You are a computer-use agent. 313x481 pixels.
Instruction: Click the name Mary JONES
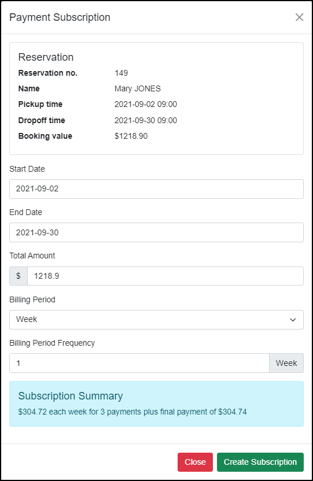[x=138, y=88]
